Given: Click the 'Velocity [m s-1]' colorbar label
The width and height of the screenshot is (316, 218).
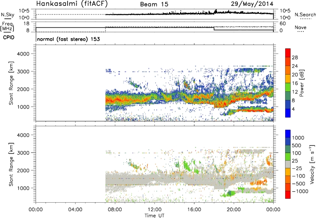Looking at the screenshot, I should 312,164.
